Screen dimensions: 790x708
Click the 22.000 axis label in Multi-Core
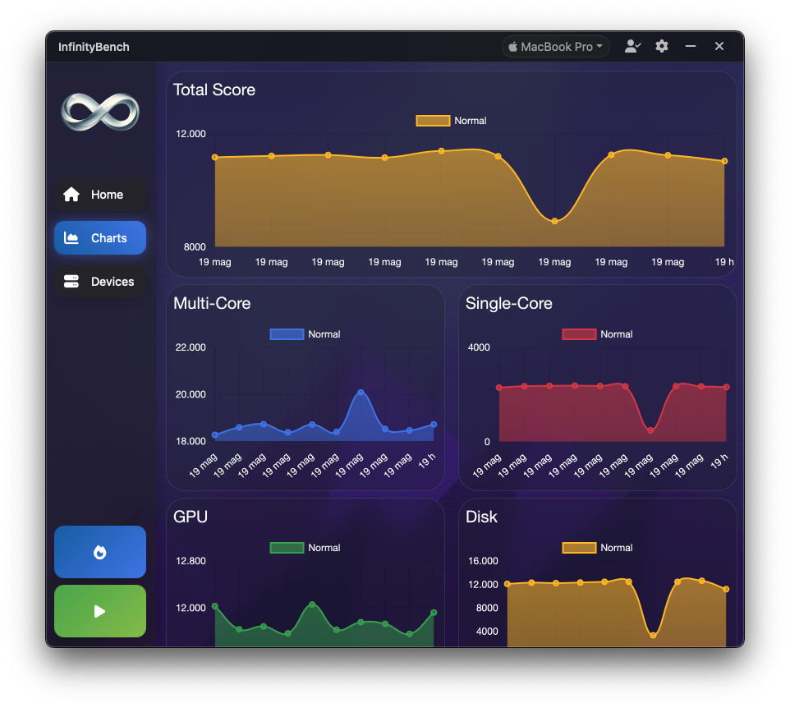(191, 347)
